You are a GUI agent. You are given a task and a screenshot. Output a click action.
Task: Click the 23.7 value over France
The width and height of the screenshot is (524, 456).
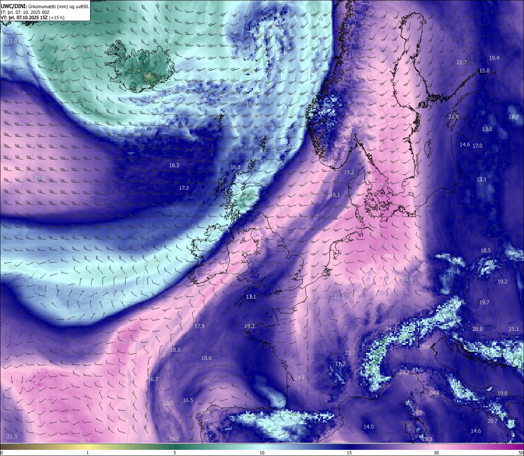coord(350,353)
